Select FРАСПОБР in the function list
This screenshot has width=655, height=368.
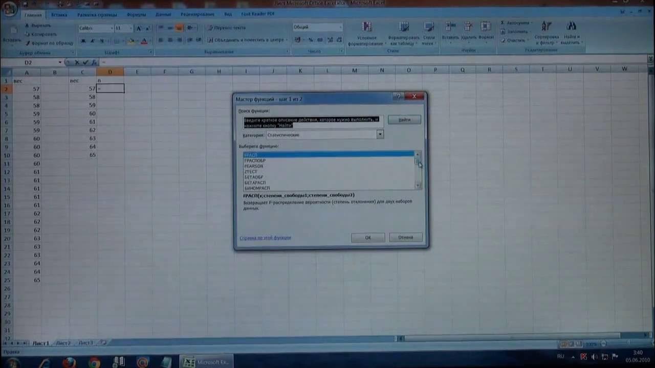pos(329,160)
